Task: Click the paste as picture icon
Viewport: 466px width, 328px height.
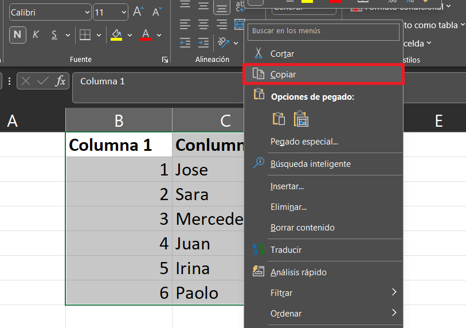Action: click(x=301, y=119)
